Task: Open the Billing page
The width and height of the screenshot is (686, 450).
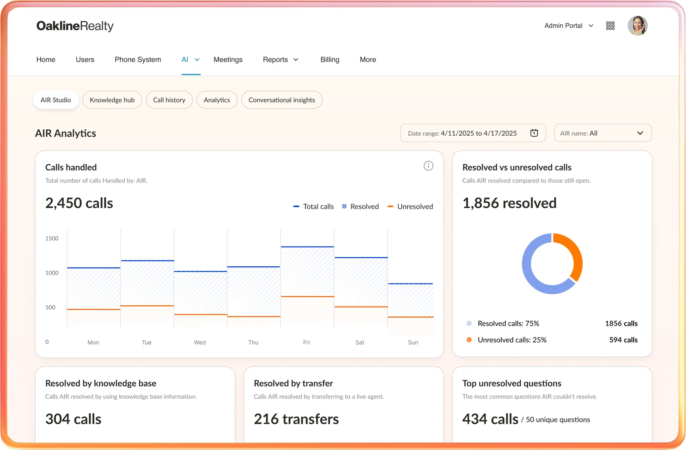Action: 330,60
